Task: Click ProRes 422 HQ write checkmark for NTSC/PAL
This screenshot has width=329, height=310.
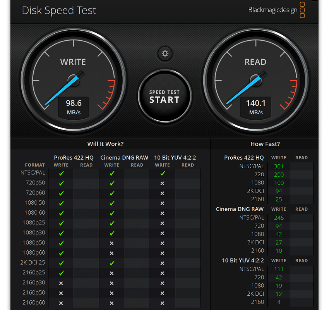Action: click(61, 173)
